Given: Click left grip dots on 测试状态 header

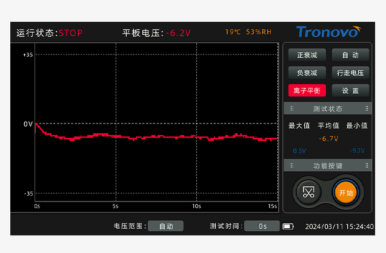Looking at the screenshot, I should 291,108.
